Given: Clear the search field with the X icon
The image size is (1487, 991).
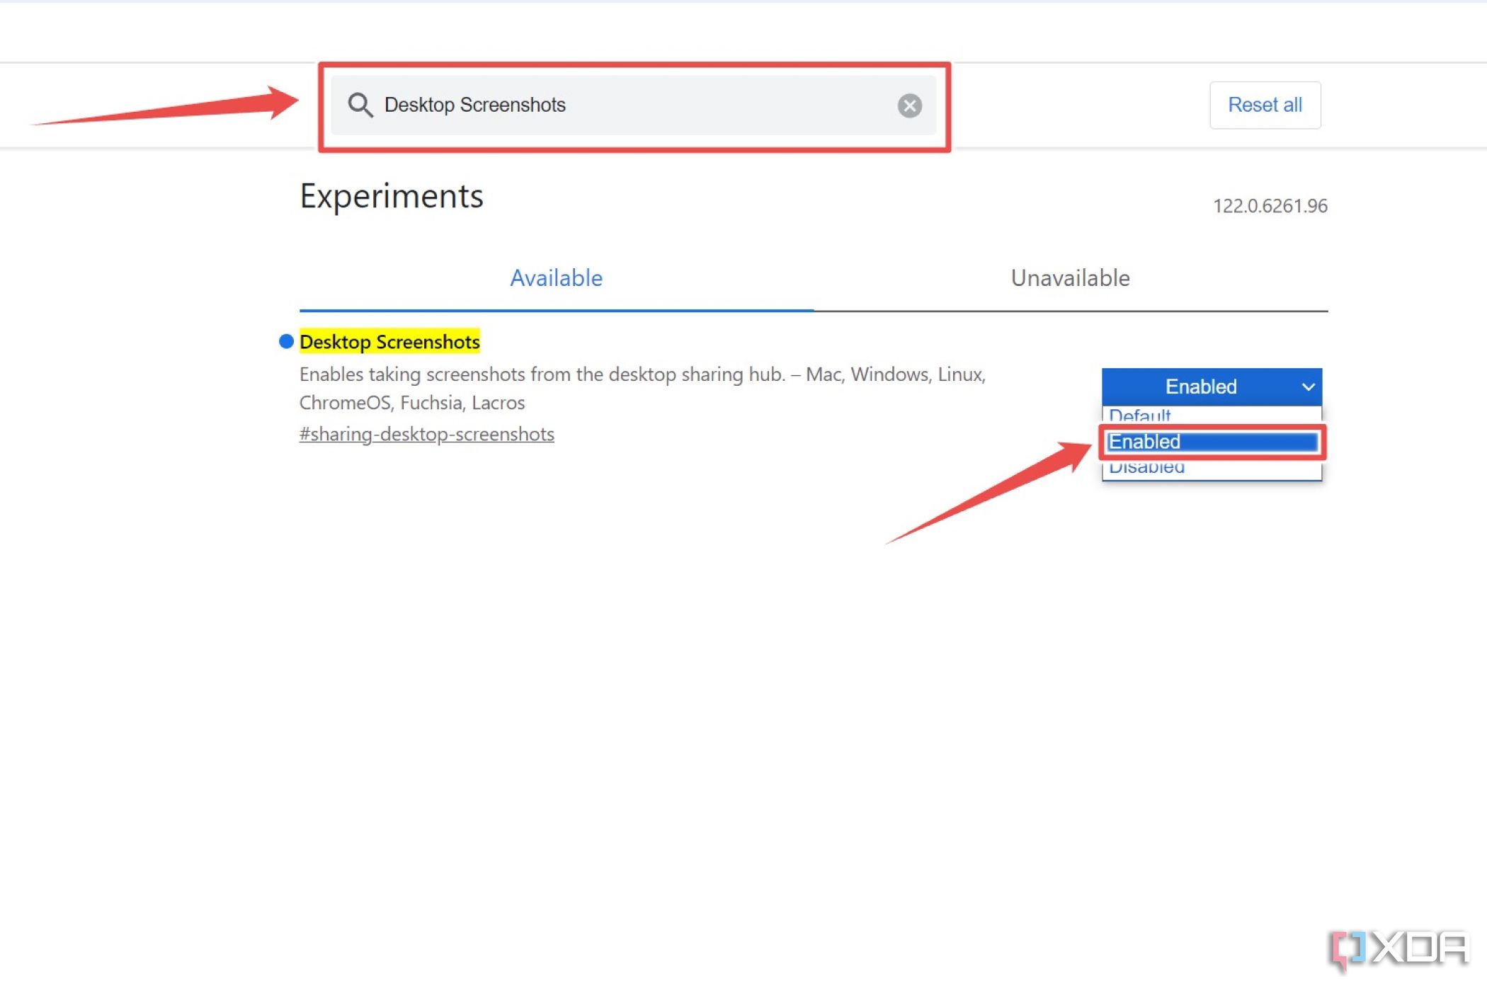Looking at the screenshot, I should coord(909,105).
